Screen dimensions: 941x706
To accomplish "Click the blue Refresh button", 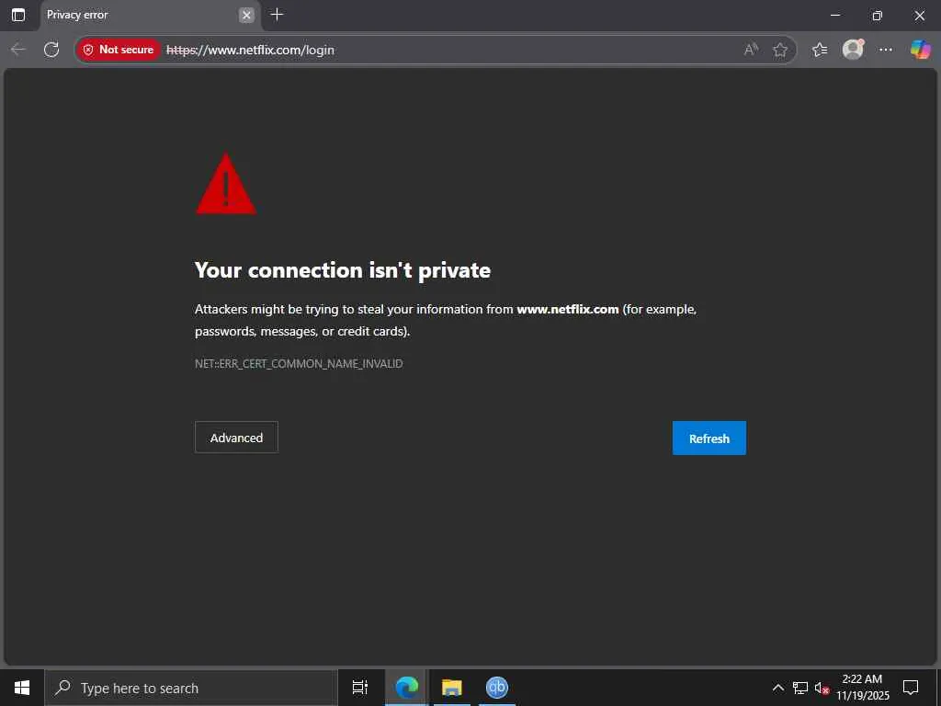I will click(709, 438).
